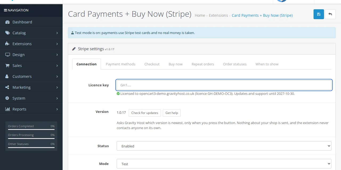This screenshot has height=170, width=341.
Task: Click the Design monitor icon
Action: (7, 55)
